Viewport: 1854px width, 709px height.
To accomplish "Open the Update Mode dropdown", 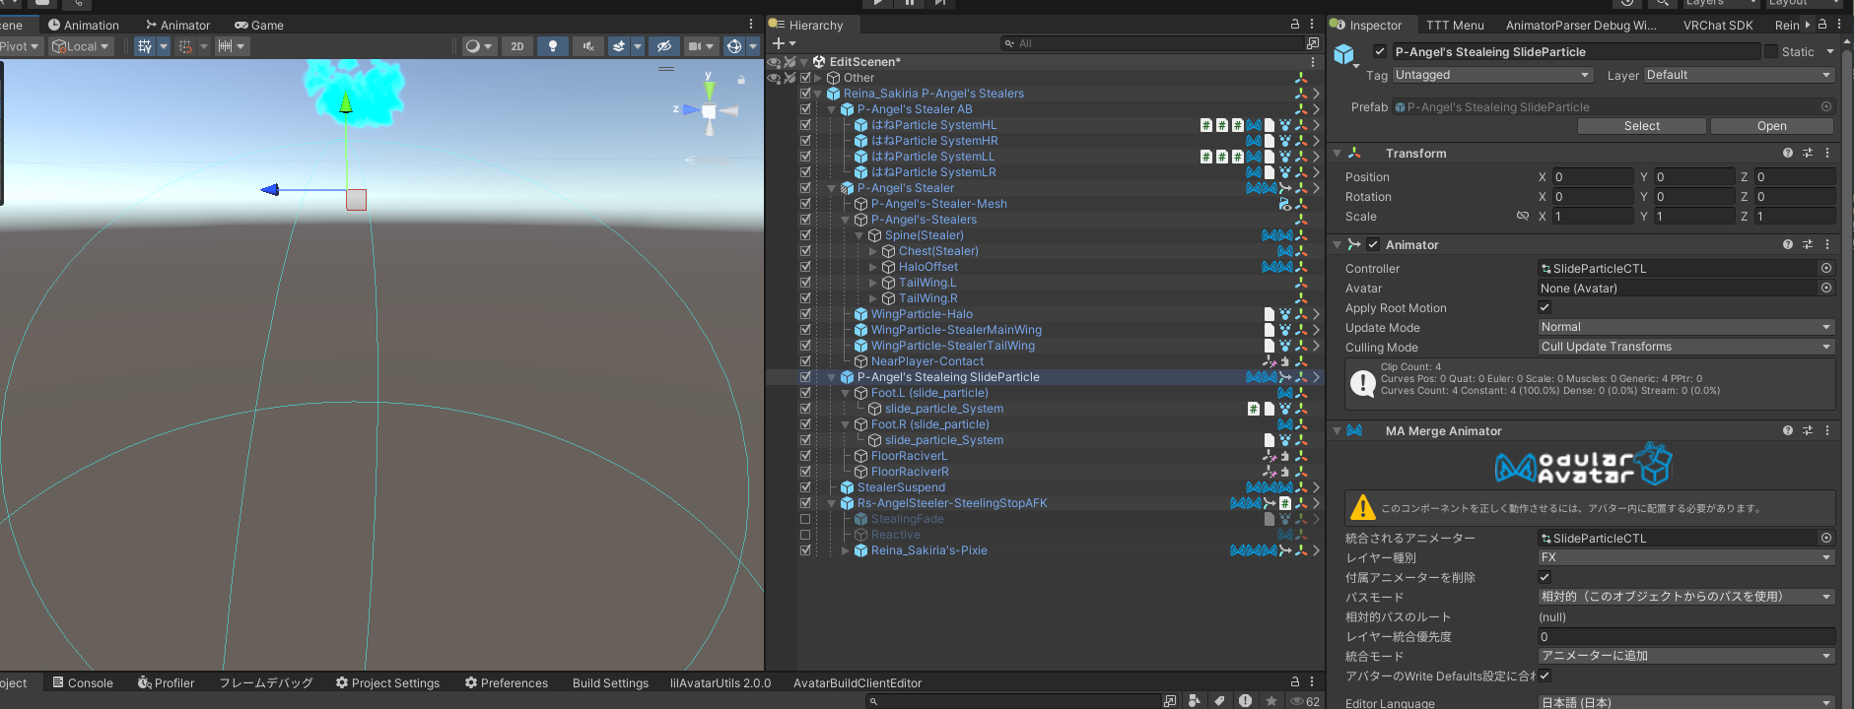I will 1686,327.
